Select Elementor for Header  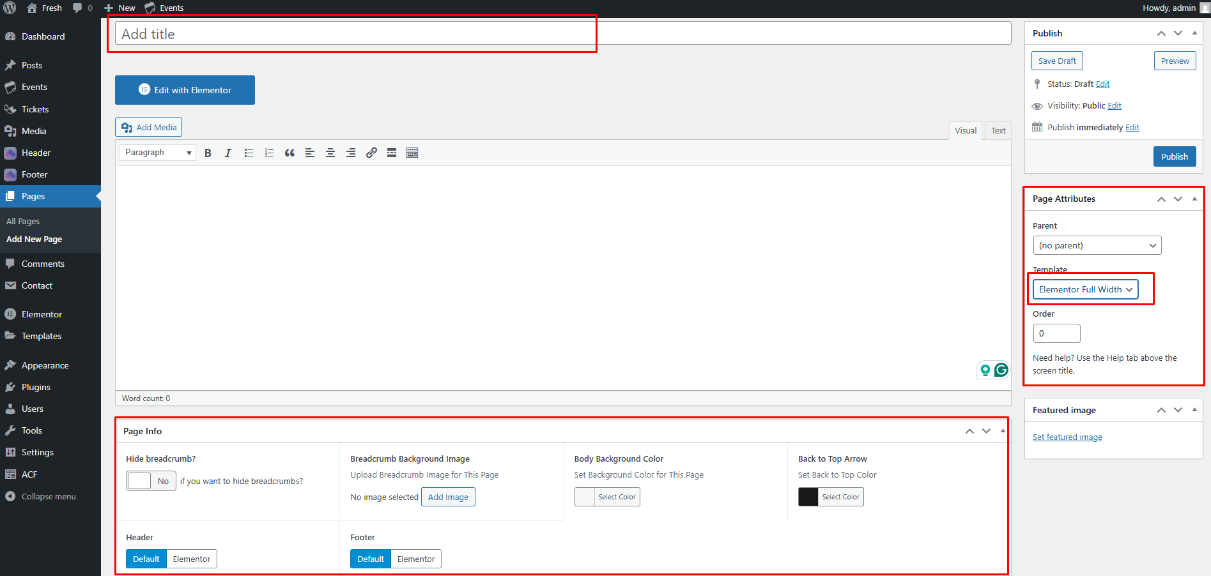(x=192, y=559)
